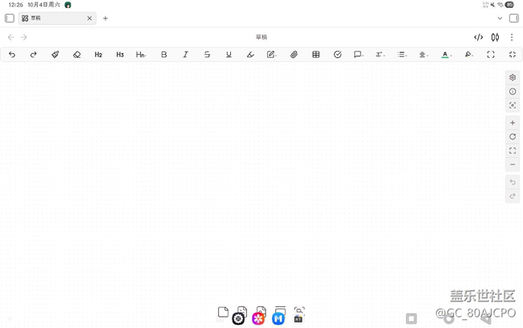523x328 pixels.
Task: Apply italic text formatting
Action: coord(185,55)
